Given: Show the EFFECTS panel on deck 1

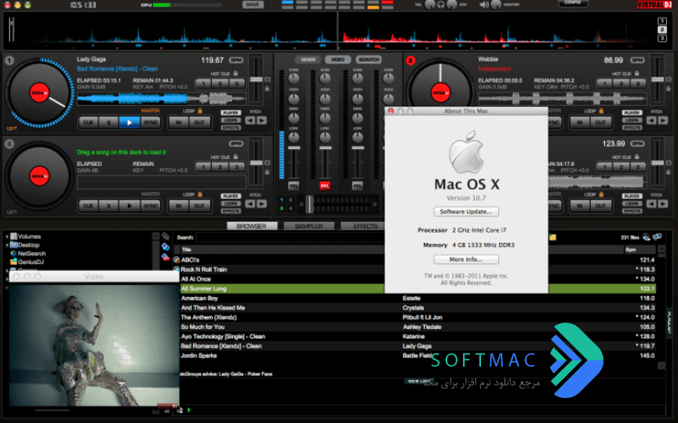Looking at the screenshot, I should click(x=231, y=128).
